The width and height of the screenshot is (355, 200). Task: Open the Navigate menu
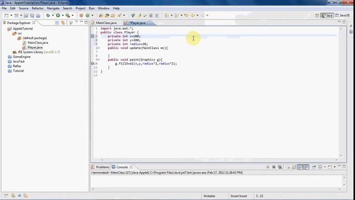53,8
